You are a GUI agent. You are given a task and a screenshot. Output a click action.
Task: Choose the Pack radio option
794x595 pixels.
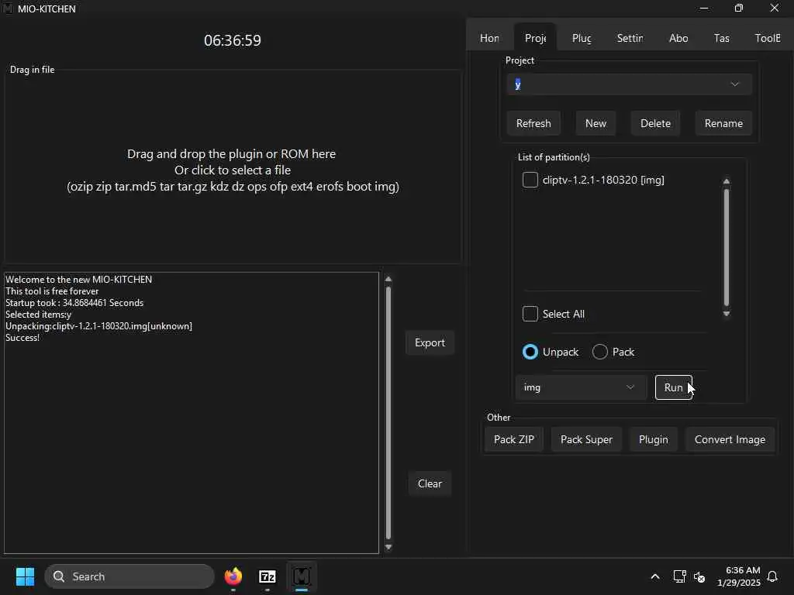(x=600, y=352)
